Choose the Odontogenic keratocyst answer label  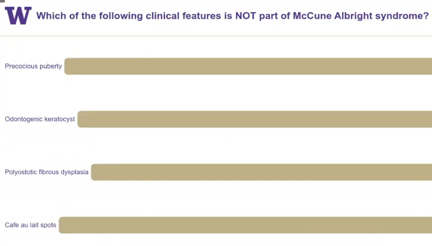(40, 119)
